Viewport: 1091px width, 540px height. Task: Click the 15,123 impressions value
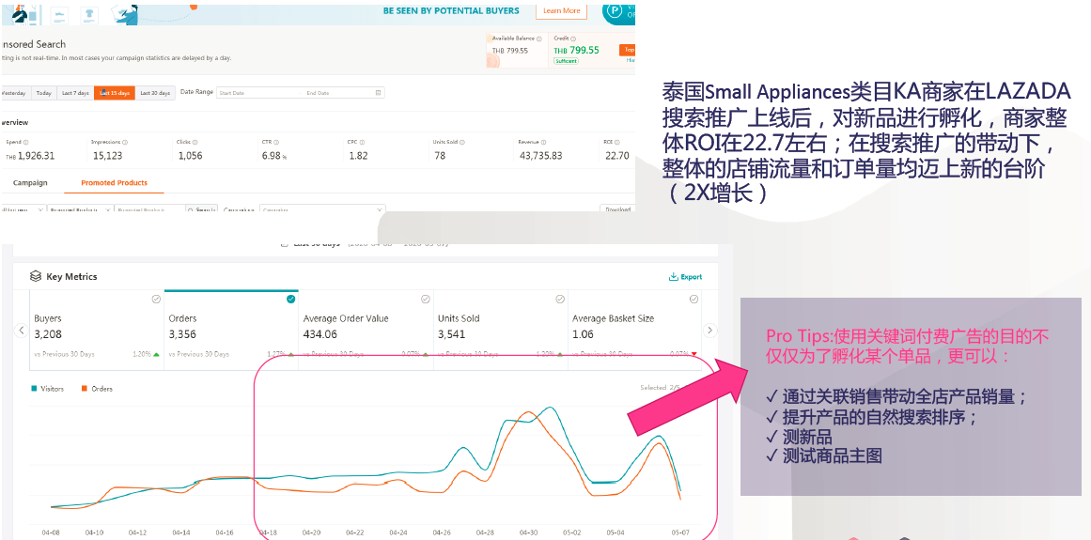pyautogui.click(x=107, y=156)
